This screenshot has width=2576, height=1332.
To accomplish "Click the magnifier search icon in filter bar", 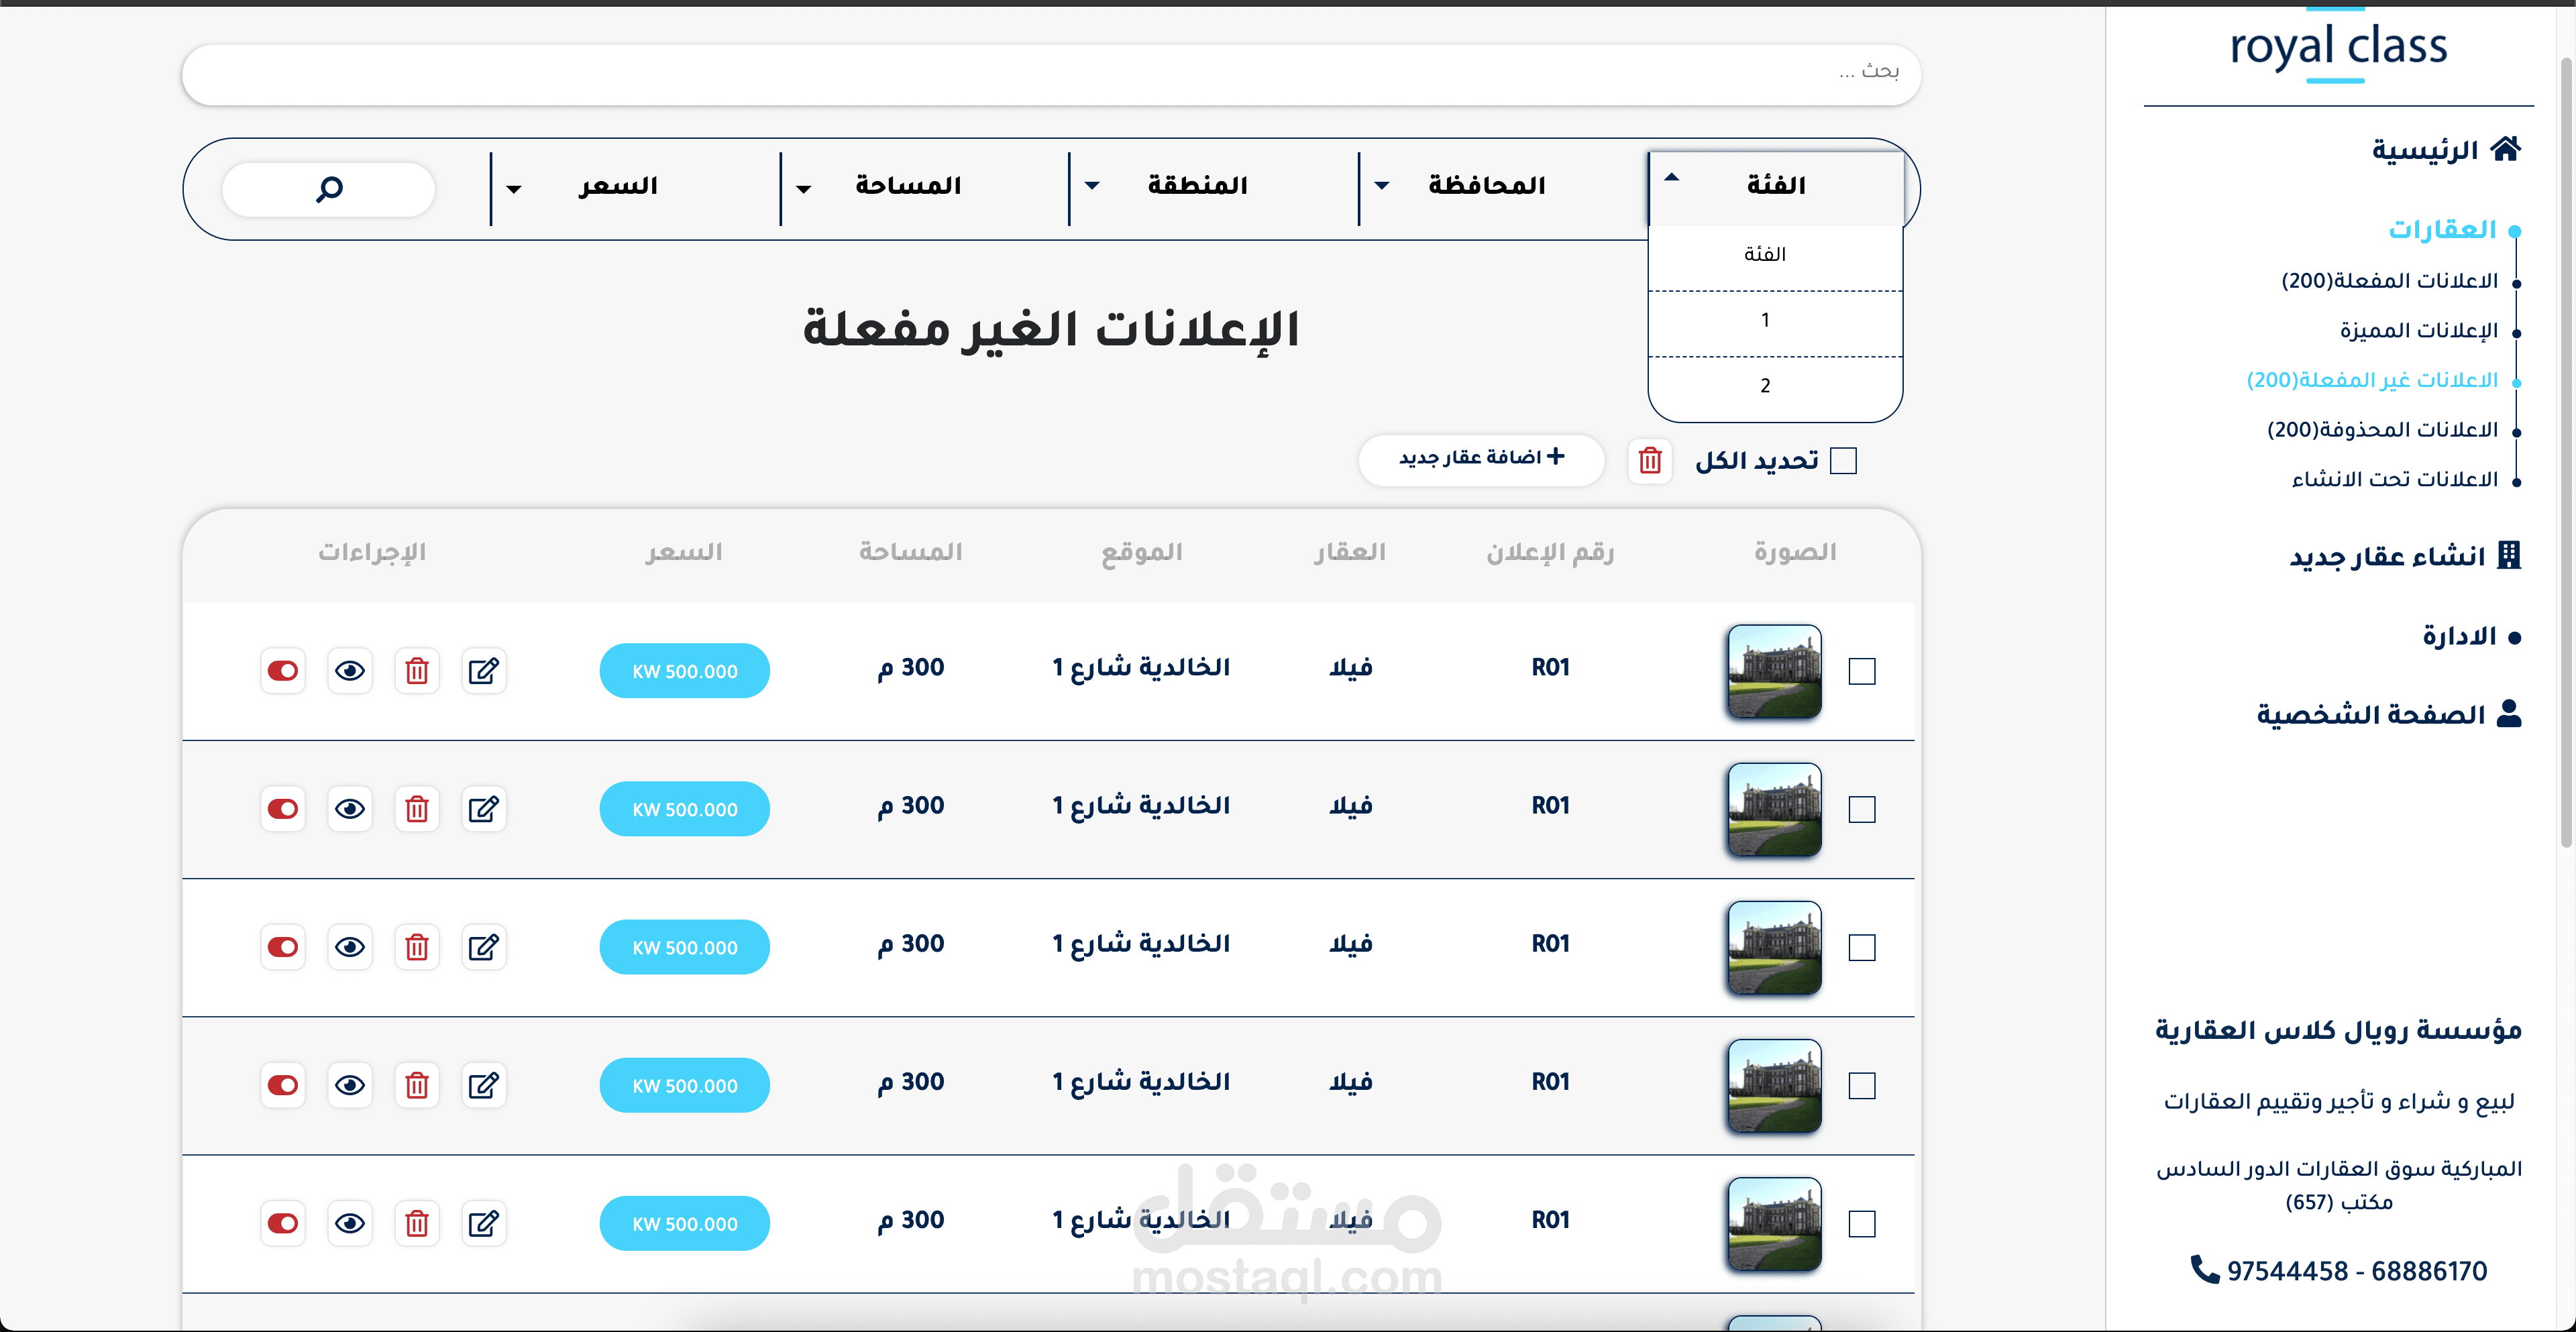I will (329, 188).
